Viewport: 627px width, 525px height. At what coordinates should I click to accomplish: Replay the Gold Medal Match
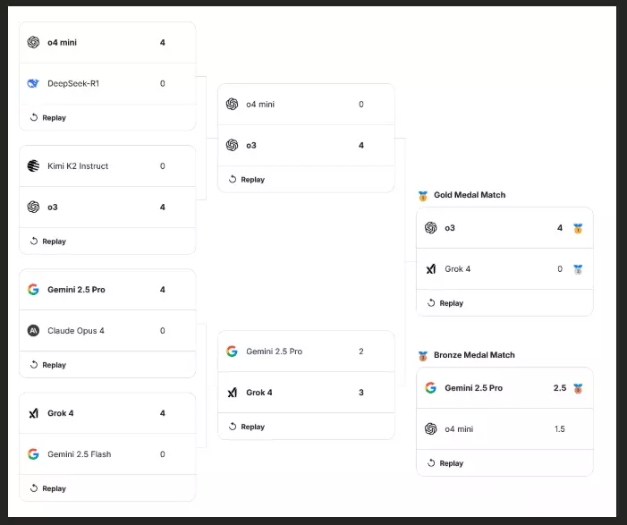click(x=445, y=302)
